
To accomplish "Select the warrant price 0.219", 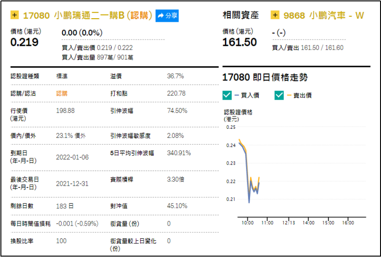I will click(24, 42).
